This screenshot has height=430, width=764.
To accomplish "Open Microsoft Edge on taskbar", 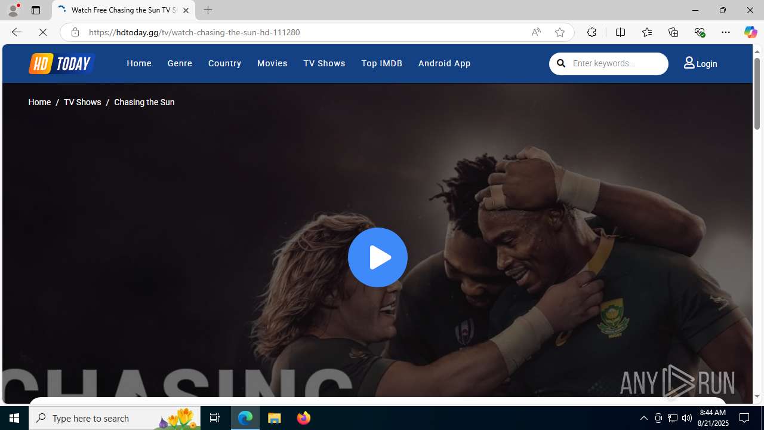I will [x=245, y=418].
